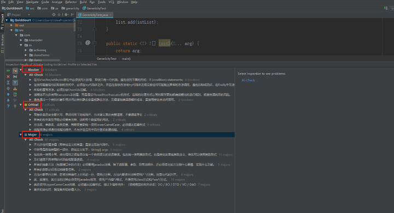The width and height of the screenshot is (394, 213).
Task: Expand the cloneDemo package
Action: click(26, 55)
